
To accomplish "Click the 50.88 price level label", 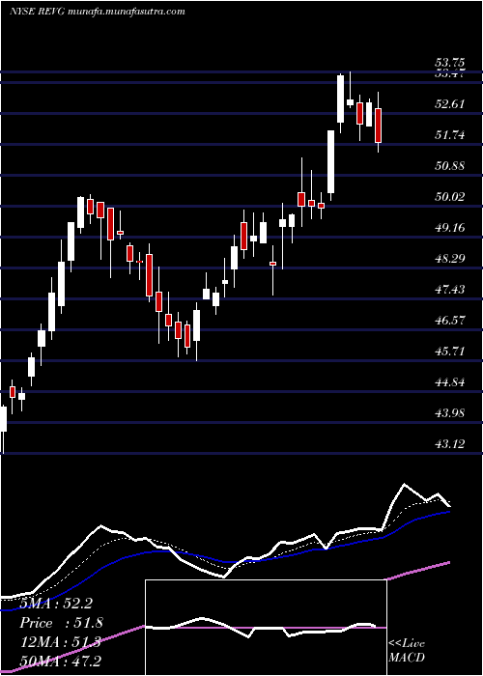I will tap(451, 165).
